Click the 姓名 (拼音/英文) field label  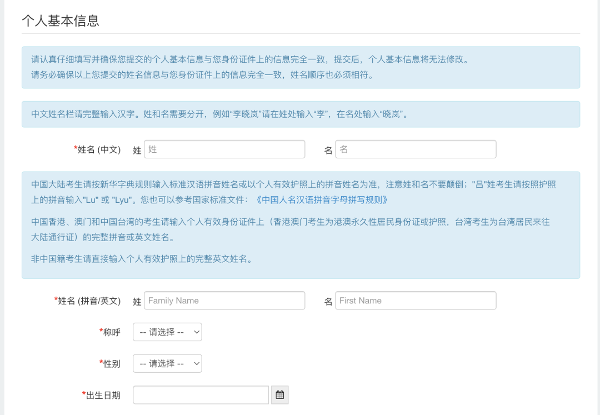(x=89, y=301)
